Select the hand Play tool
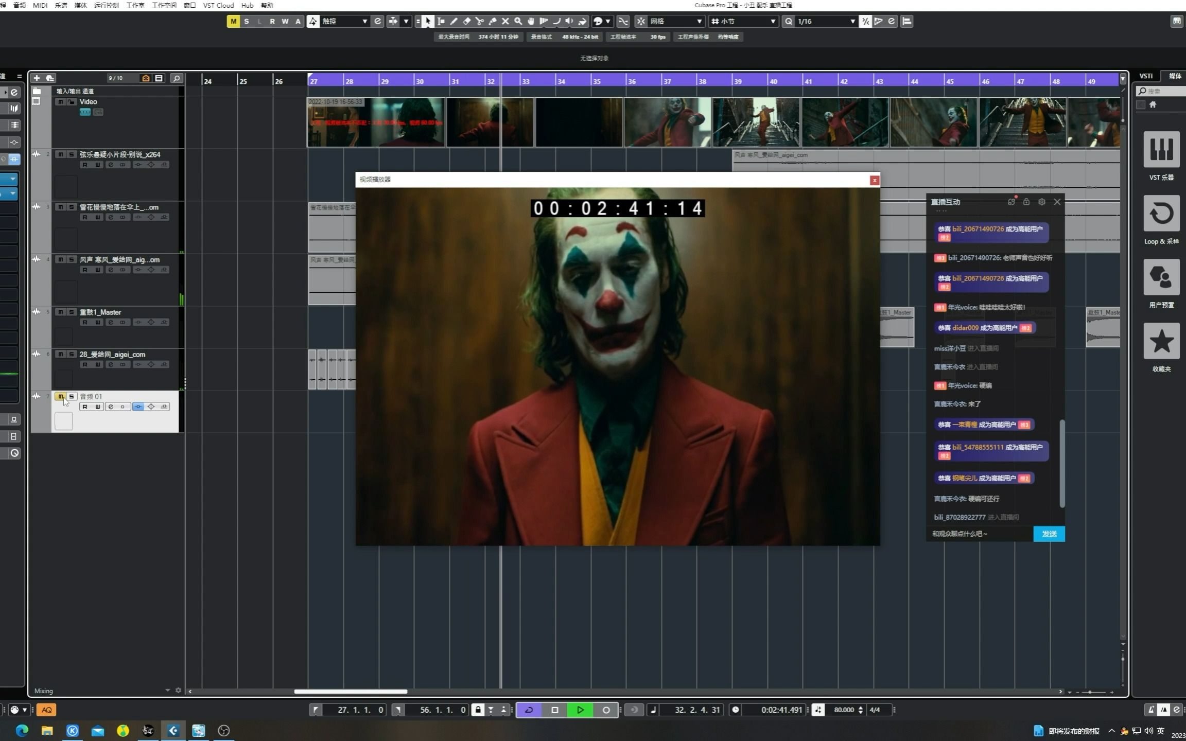This screenshot has width=1186, height=741. [531, 21]
